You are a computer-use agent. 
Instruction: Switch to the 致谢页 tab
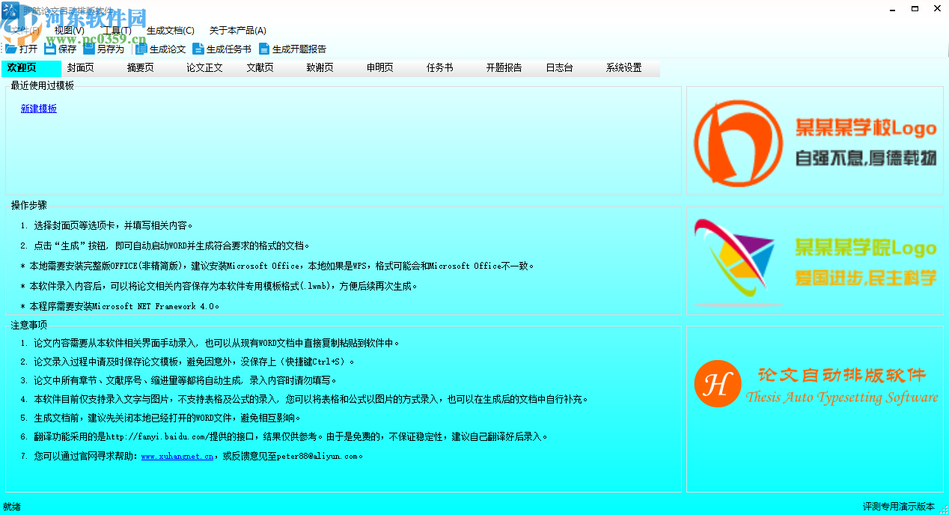tap(331, 67)
